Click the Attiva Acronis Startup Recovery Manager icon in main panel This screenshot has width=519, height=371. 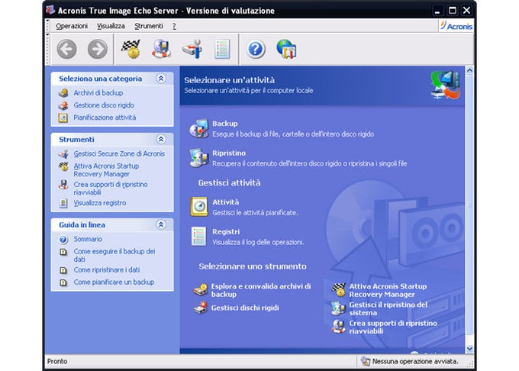pos(339,290)
